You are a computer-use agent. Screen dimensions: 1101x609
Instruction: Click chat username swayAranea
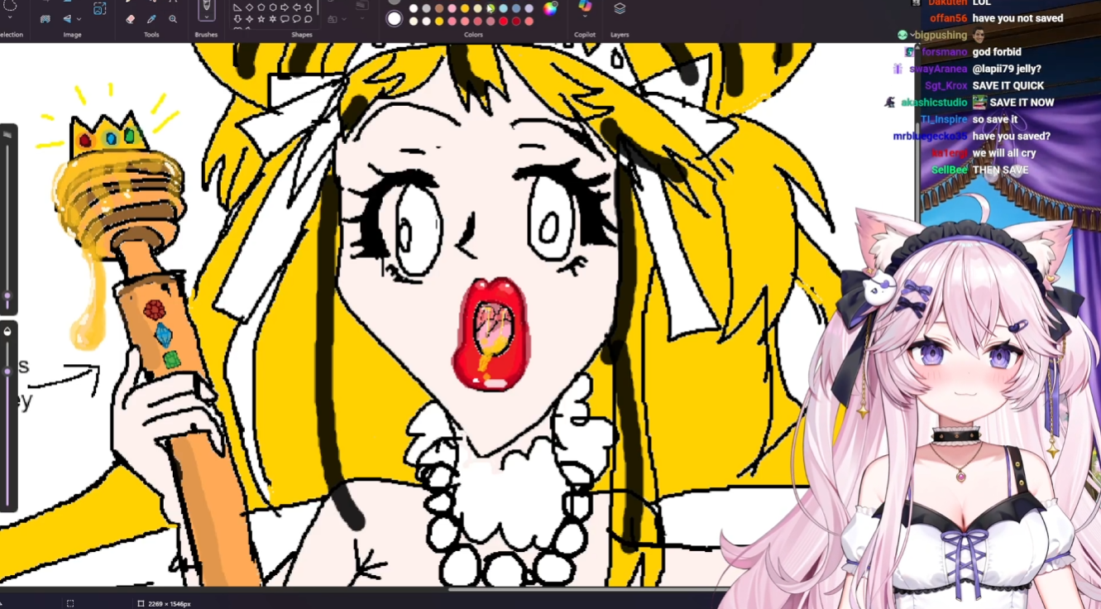pos(938,69)
